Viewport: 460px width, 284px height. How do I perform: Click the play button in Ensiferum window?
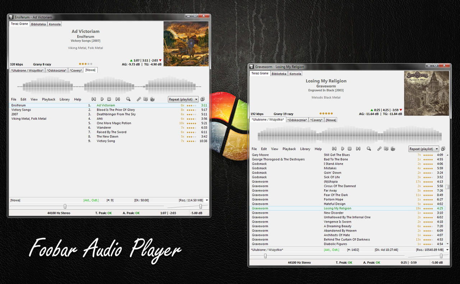(102, 99)
